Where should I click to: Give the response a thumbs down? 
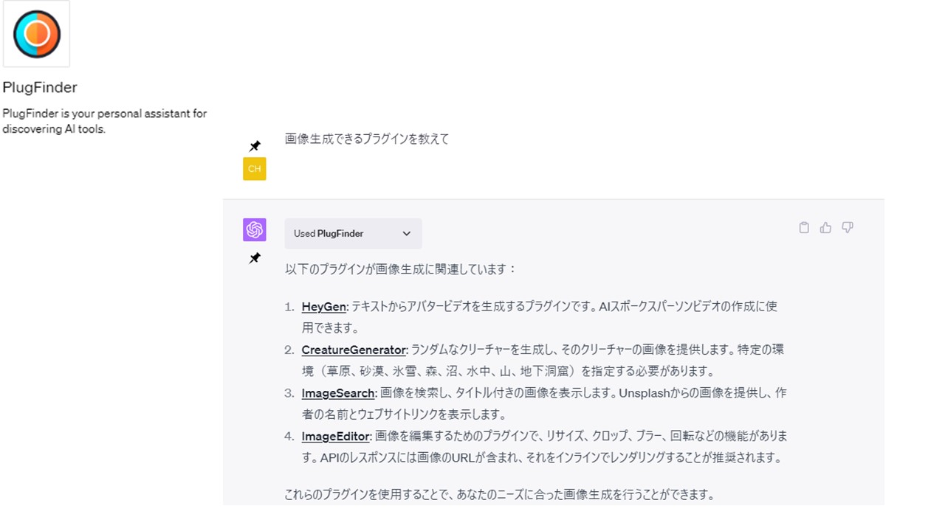point(848,228)
